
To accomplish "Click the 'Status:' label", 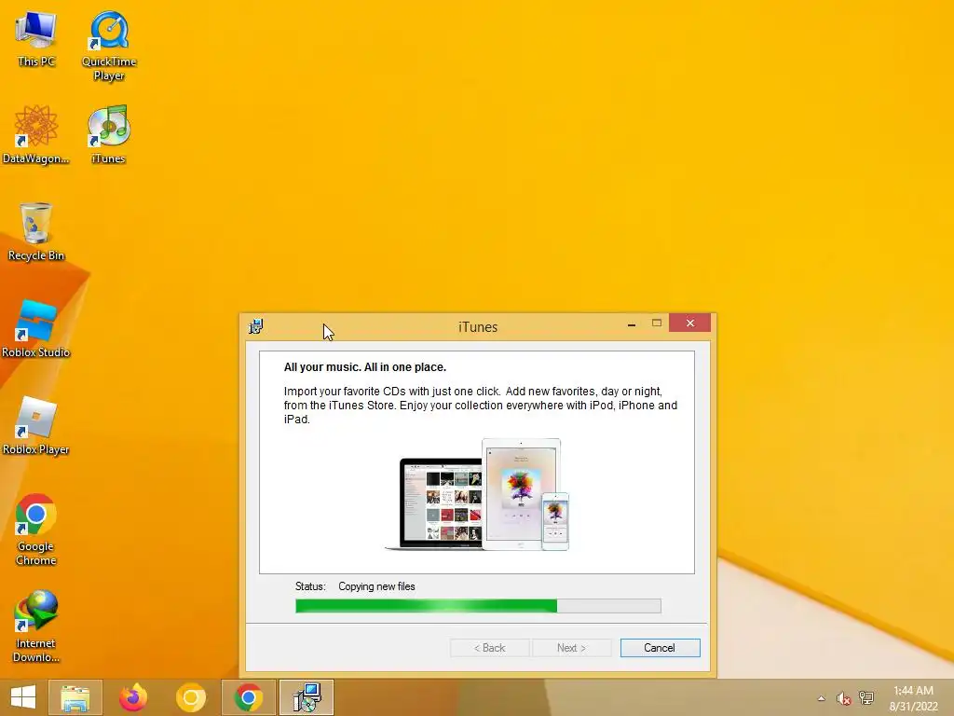I will pos(310,586).
